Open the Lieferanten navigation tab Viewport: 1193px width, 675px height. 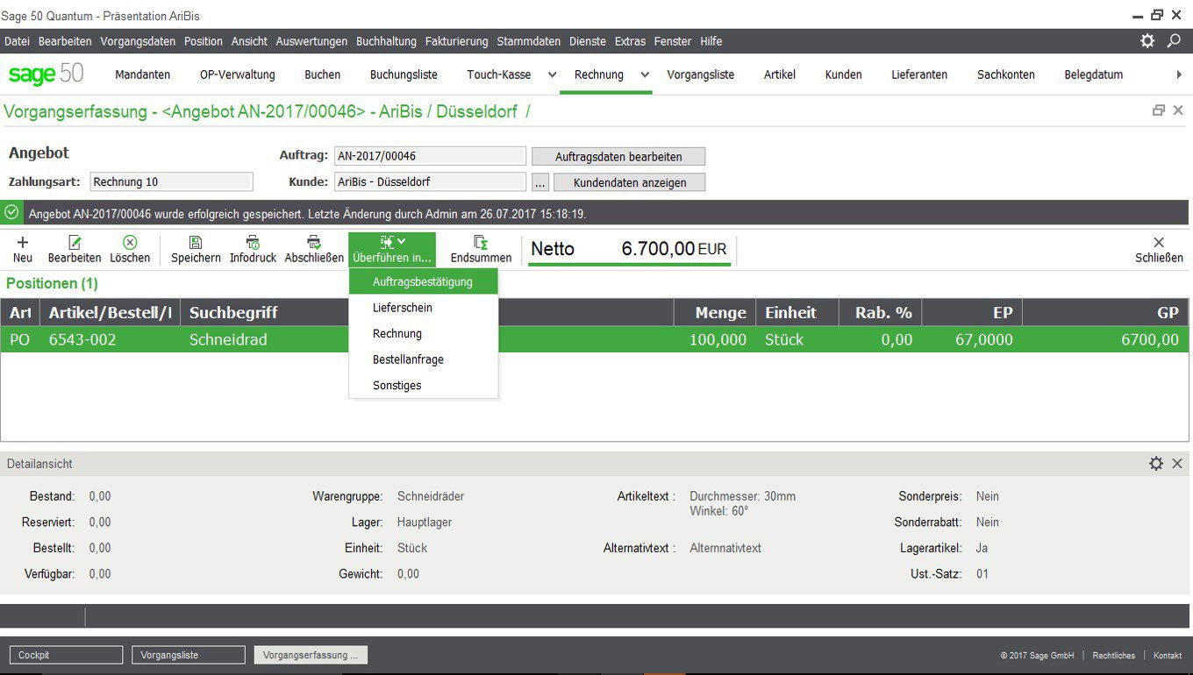point(919,75)
